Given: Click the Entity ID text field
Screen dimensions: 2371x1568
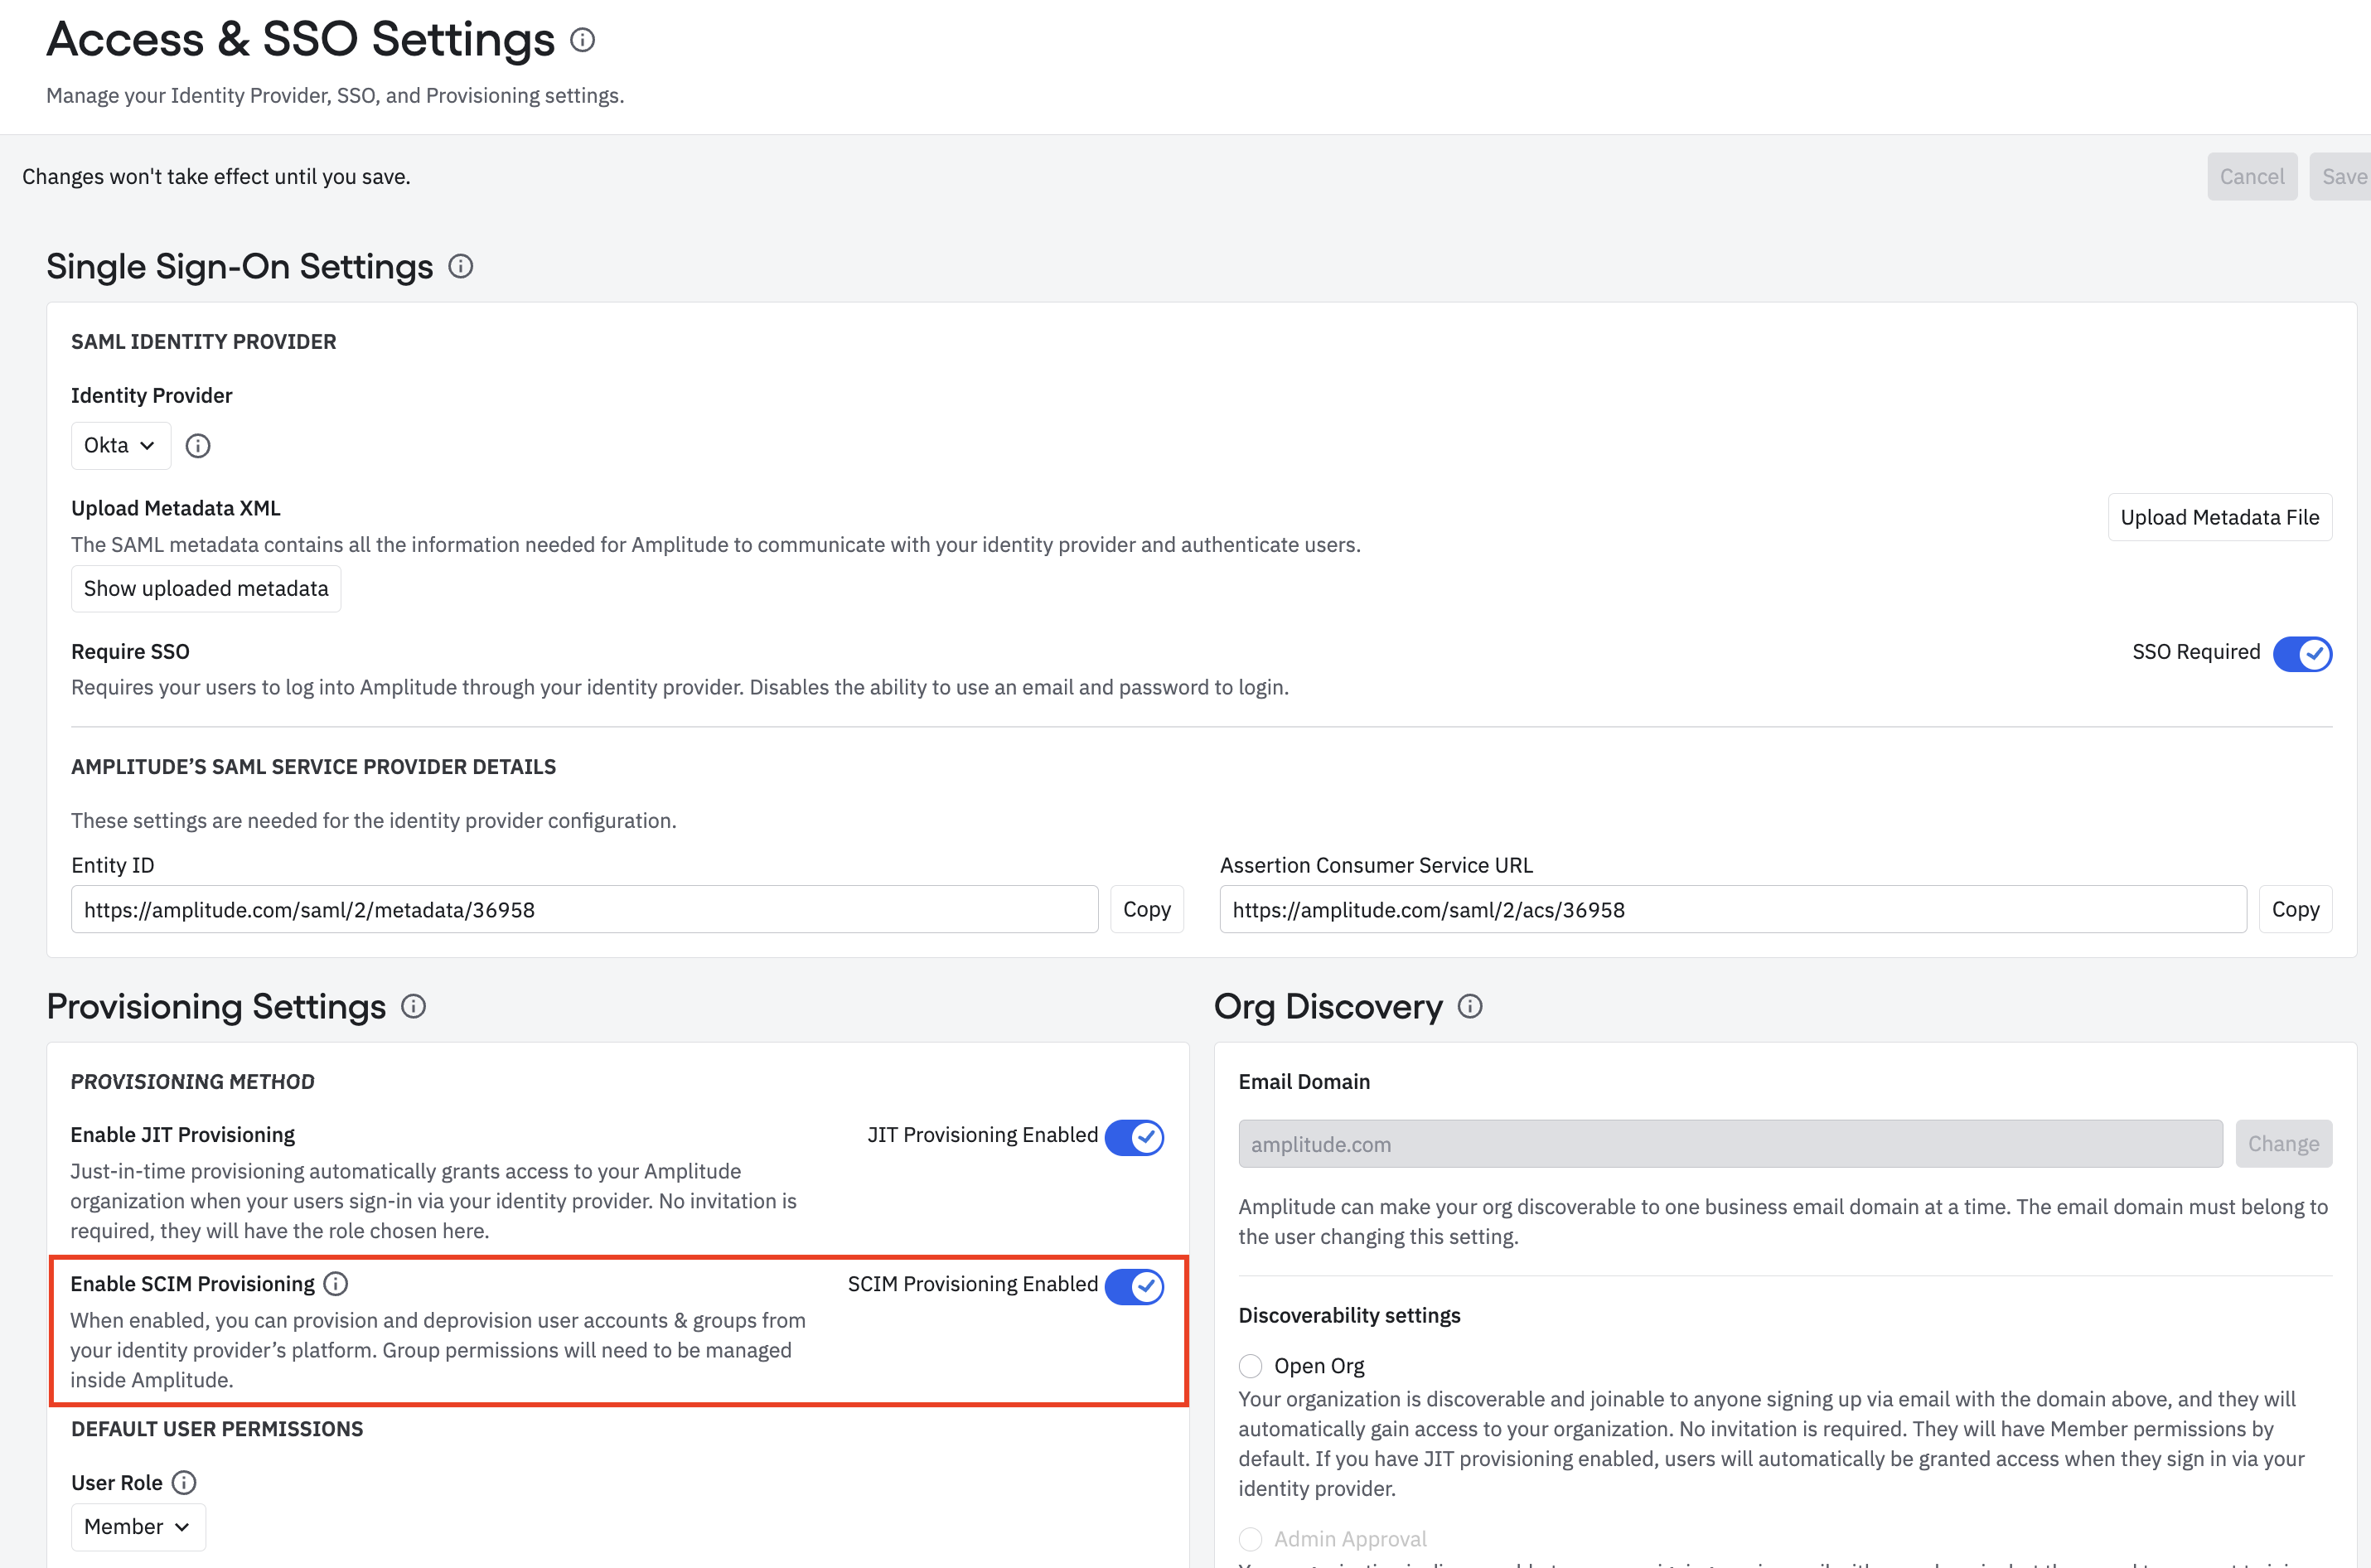Looking at the screenshot, I should [x=584, y=909].
